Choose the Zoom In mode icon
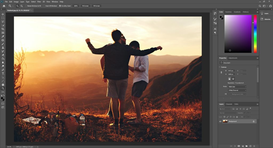Screen dimensions: 273x148 coord(17,6)
